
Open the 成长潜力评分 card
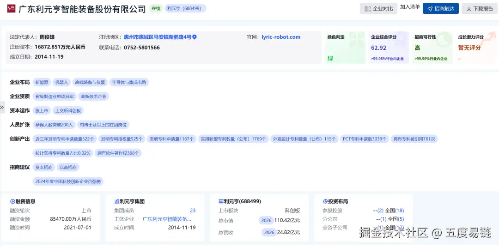click(476, 48)
